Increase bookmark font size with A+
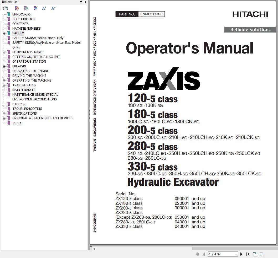The width and height of the screenshot is (278, 258). (44, 8)
